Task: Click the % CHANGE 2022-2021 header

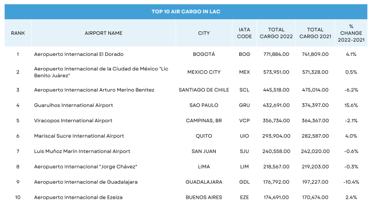Action: click(351, 33)
